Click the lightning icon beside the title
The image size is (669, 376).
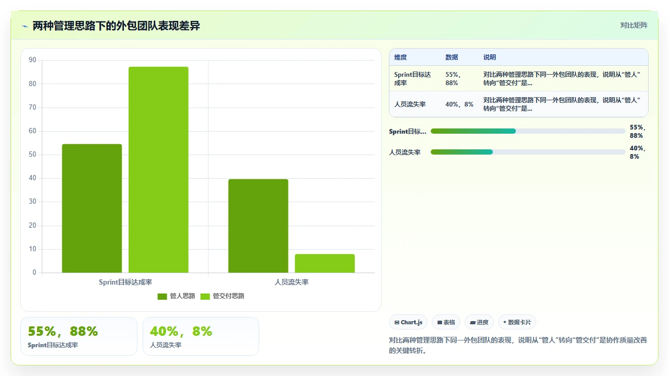25,26
